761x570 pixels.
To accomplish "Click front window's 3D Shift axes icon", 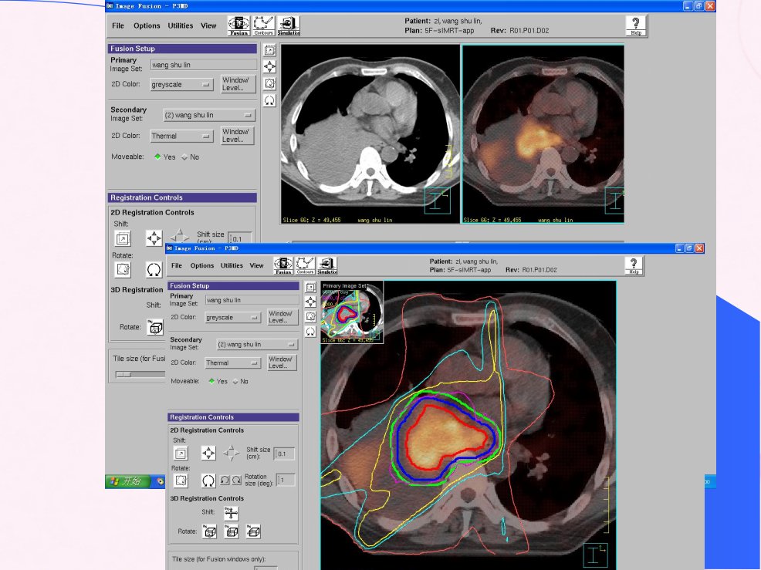I will pyautogui.click(x=231, y=513).
